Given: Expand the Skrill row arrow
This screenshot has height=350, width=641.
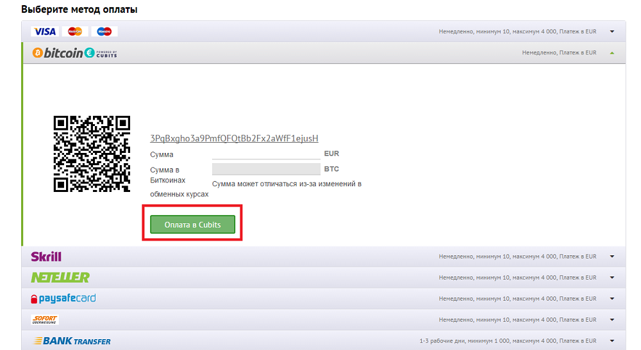Looking at the screenshot, I should [x=612, y=257].
